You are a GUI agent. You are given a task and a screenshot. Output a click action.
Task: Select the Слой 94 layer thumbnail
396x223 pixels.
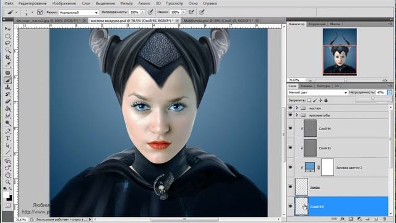(310, 128)
